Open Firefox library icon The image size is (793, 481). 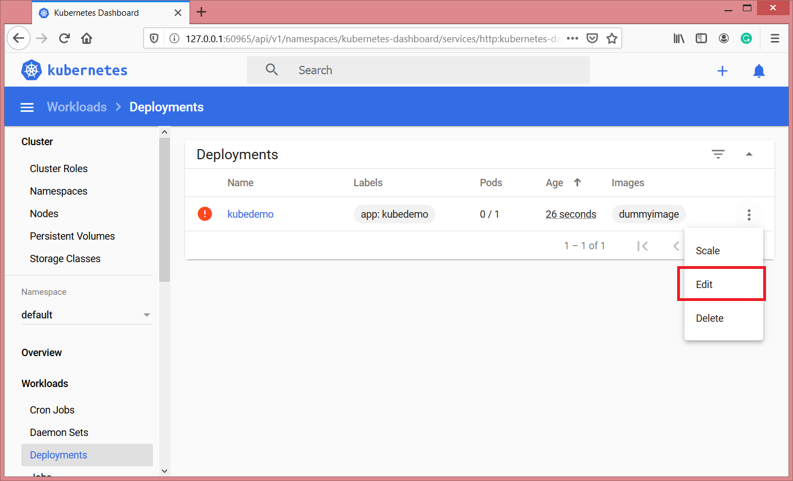pos(679,38)
